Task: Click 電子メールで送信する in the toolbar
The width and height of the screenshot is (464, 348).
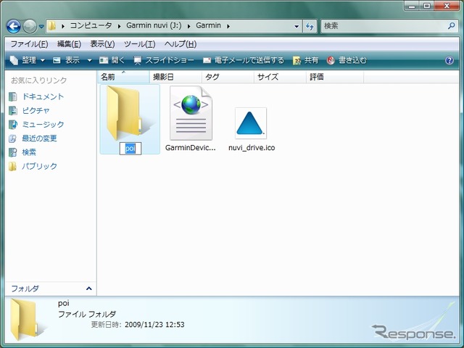Action: [x=244, y=60]
